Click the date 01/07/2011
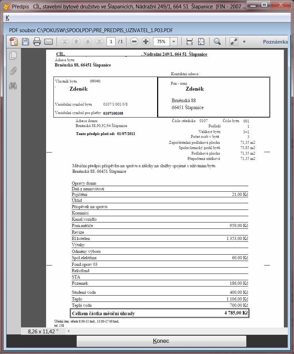The height and width of the screenshot is (354, 294). pos(126,134)
